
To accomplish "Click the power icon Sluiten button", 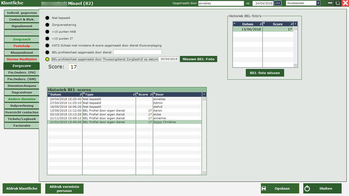I will [x=322, y=188].
